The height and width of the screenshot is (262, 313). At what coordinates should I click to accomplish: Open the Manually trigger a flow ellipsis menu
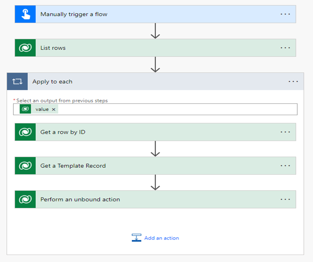coord(285,14)
